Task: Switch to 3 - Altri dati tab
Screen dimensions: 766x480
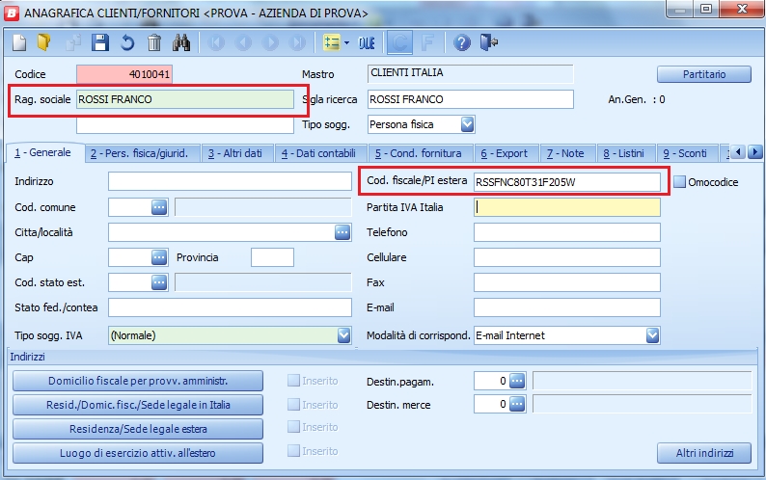Action: tap(235, 153)
